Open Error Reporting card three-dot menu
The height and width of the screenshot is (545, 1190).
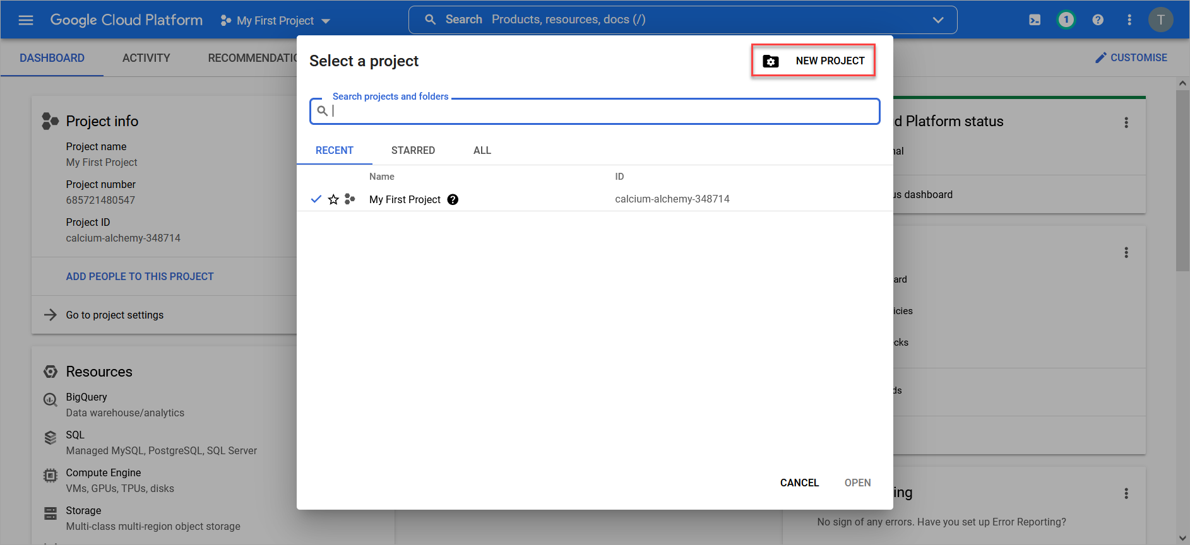point(1126,493)
